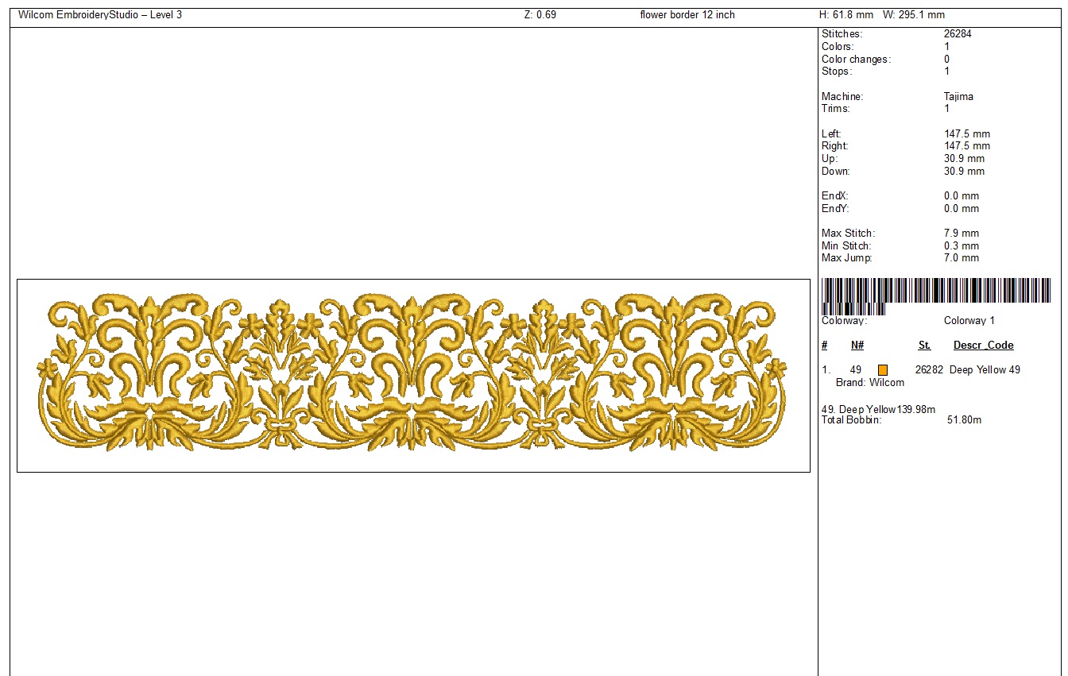This screenshot has width=1068, height=676.
Task: Select the Colorway 1 value
Action: click(x=969, y=321)
